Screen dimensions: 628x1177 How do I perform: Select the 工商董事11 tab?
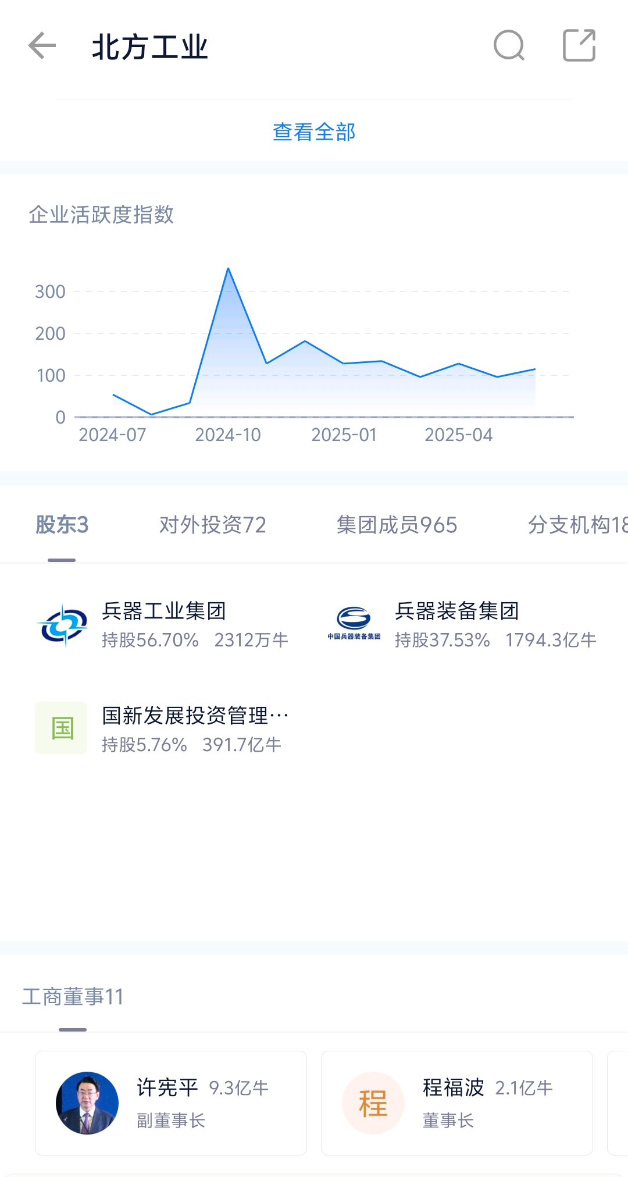click(73, 997)
